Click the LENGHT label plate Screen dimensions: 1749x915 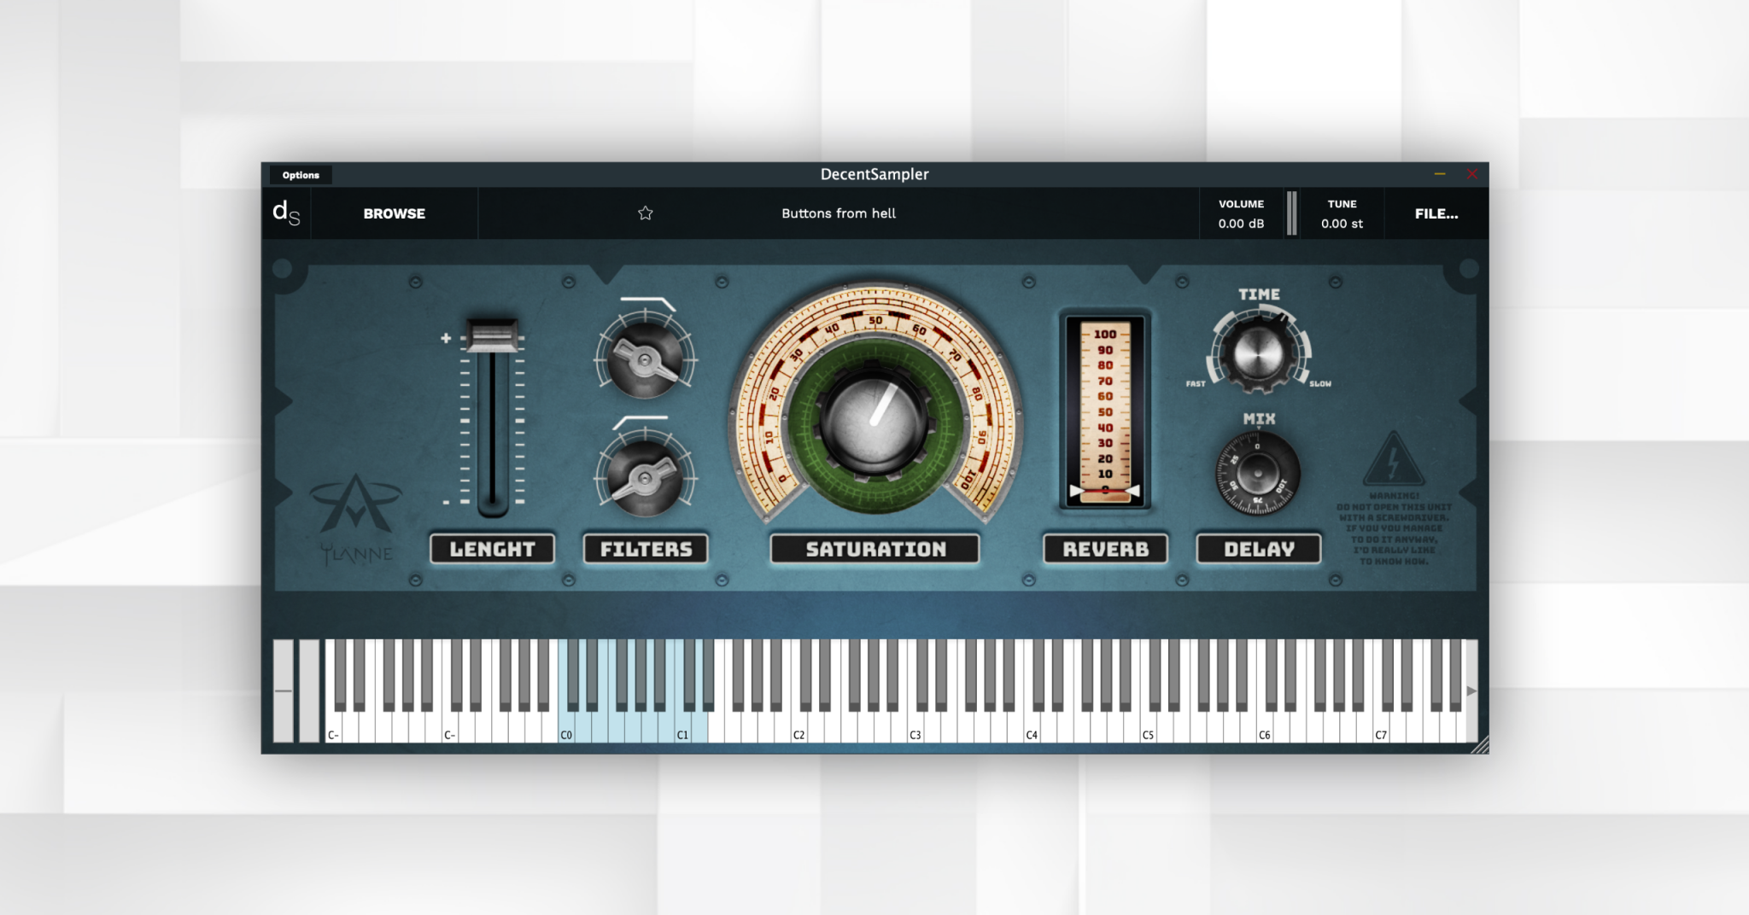click(492, 549)
